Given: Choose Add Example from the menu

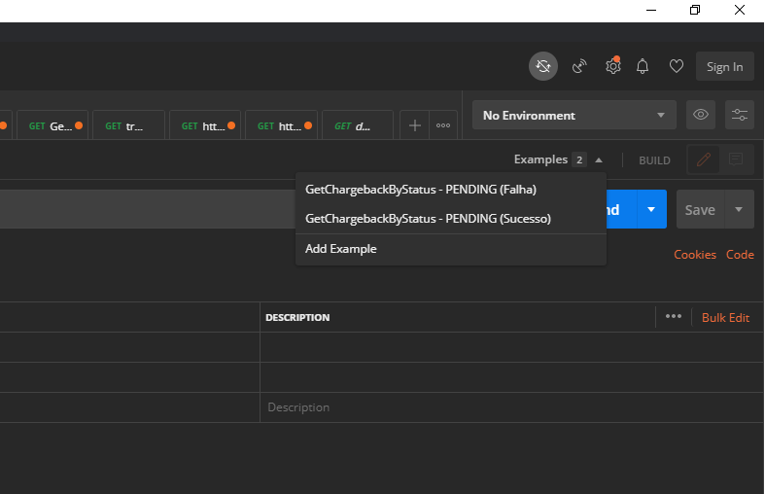Looking at the screenshot, I should (x=451, y=249).
